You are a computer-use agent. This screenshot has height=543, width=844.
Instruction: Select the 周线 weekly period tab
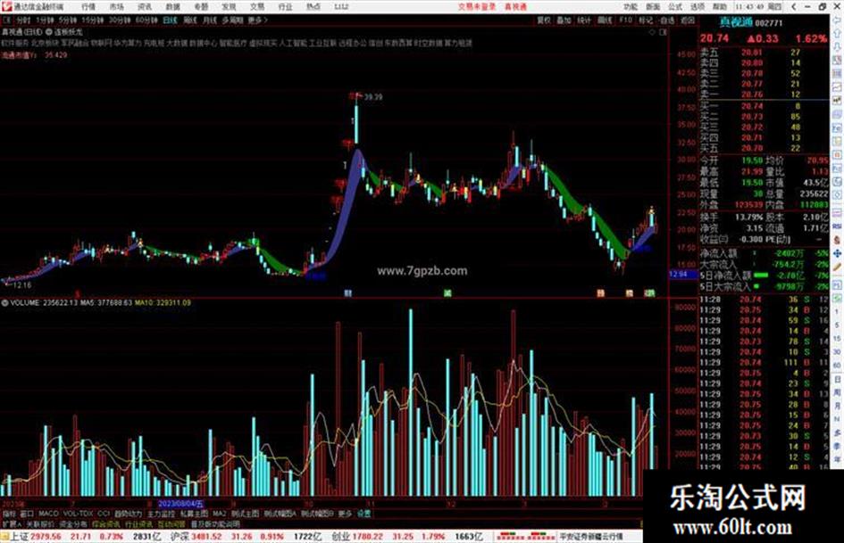pyautogui.click(x=190, y=20)
